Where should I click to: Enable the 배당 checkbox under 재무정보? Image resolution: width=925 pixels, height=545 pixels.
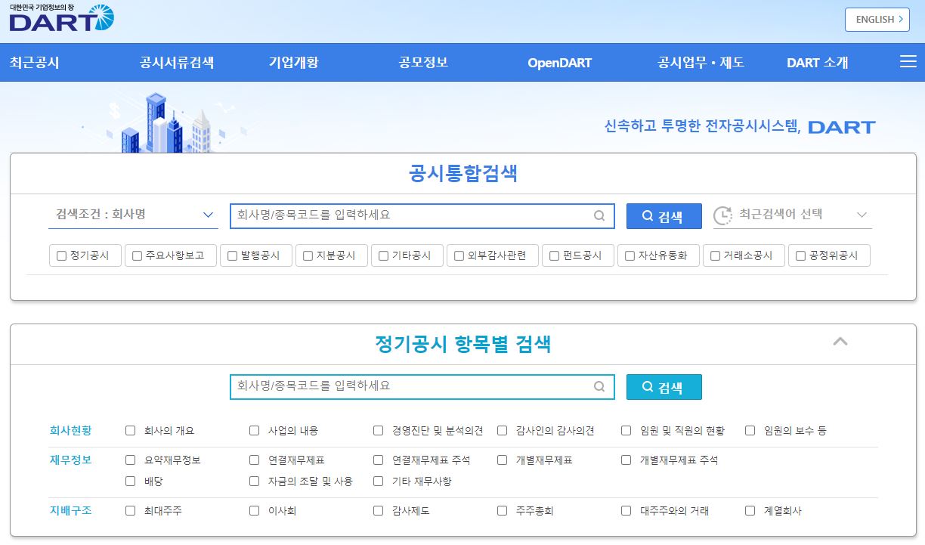[x=129, y=482]
